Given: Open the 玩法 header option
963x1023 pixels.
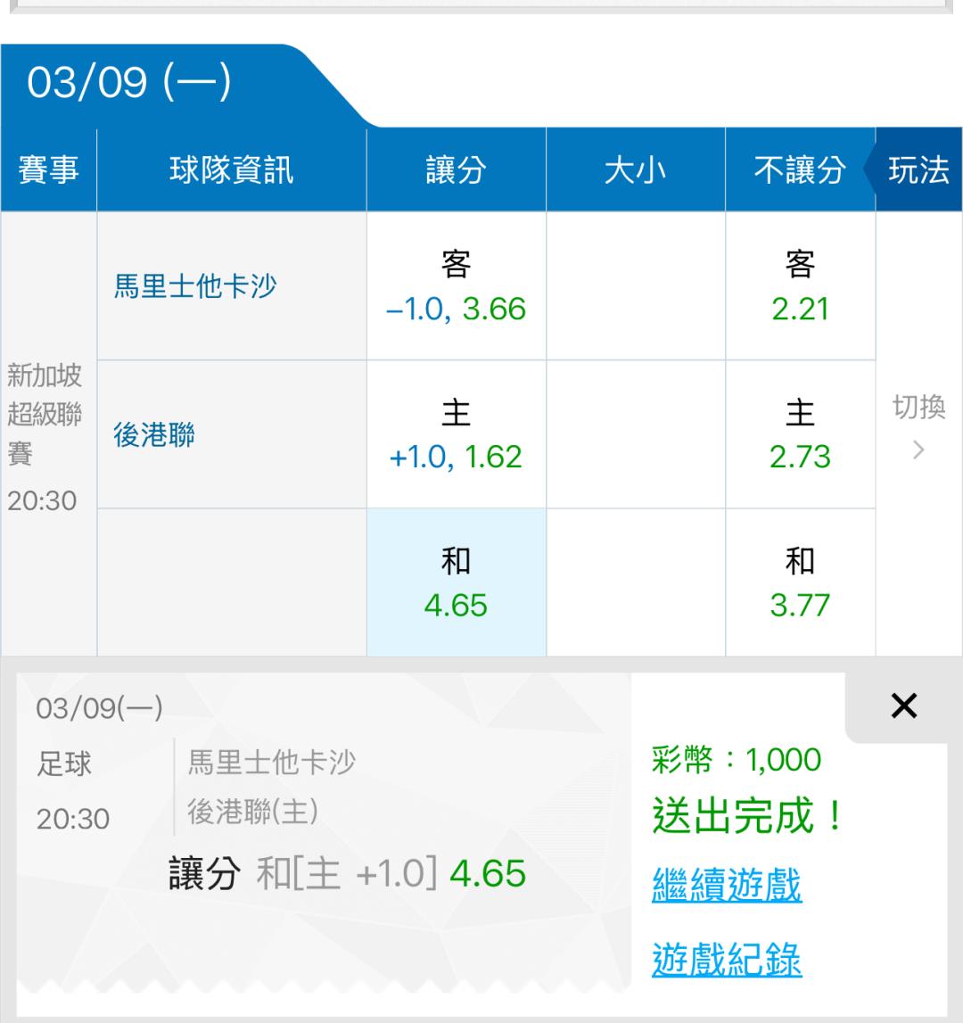Looking at the screenshot, I should tap(918, 170).
